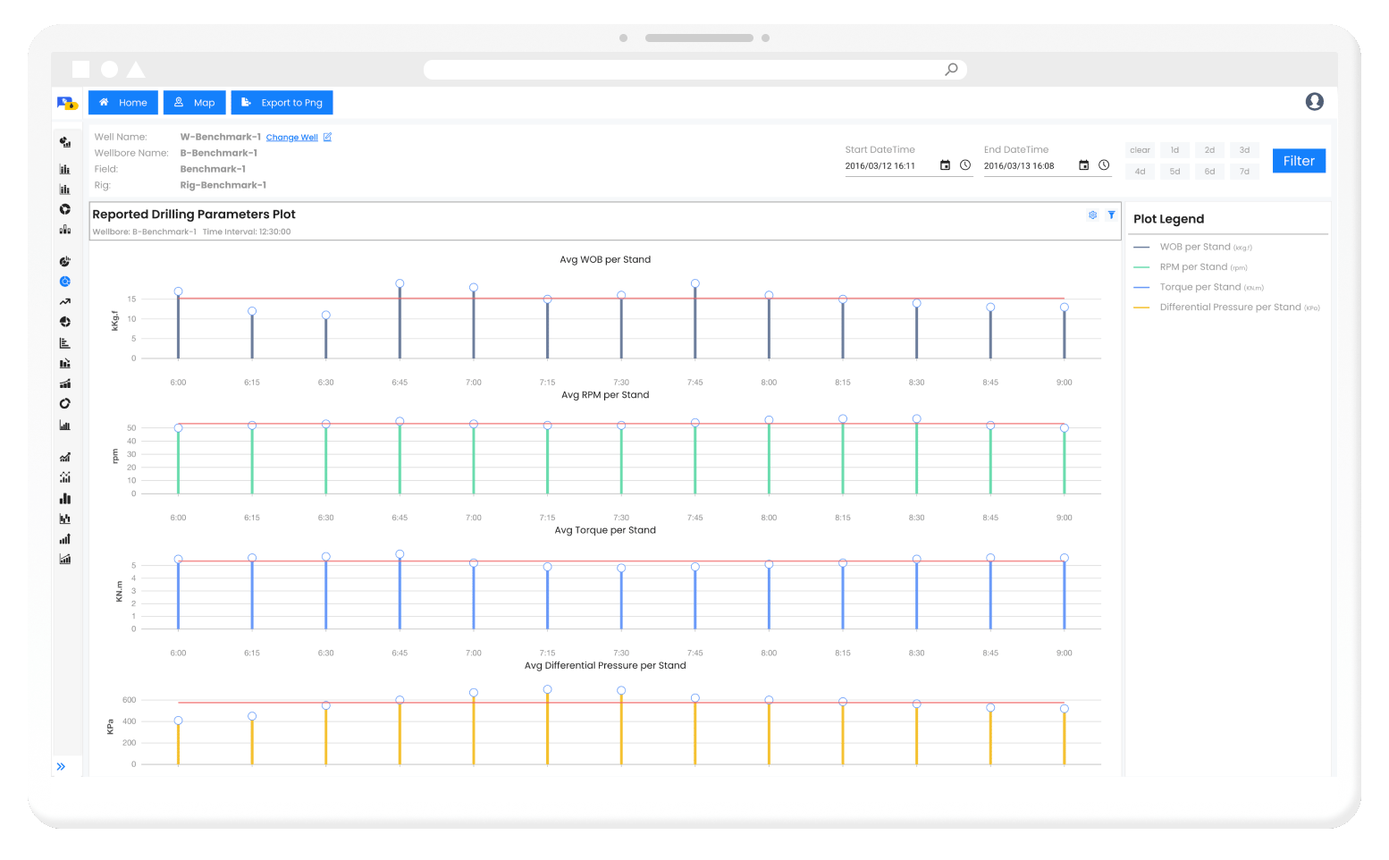The height and width of the screenshot is (860, 1389).
Task: Open the bars with declining line sidebar icon
Action: click(x=64, y=363)
